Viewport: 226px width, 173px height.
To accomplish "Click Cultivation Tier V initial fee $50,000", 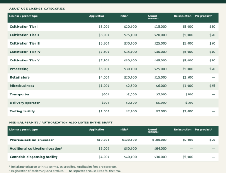I will tap(130, 61).
